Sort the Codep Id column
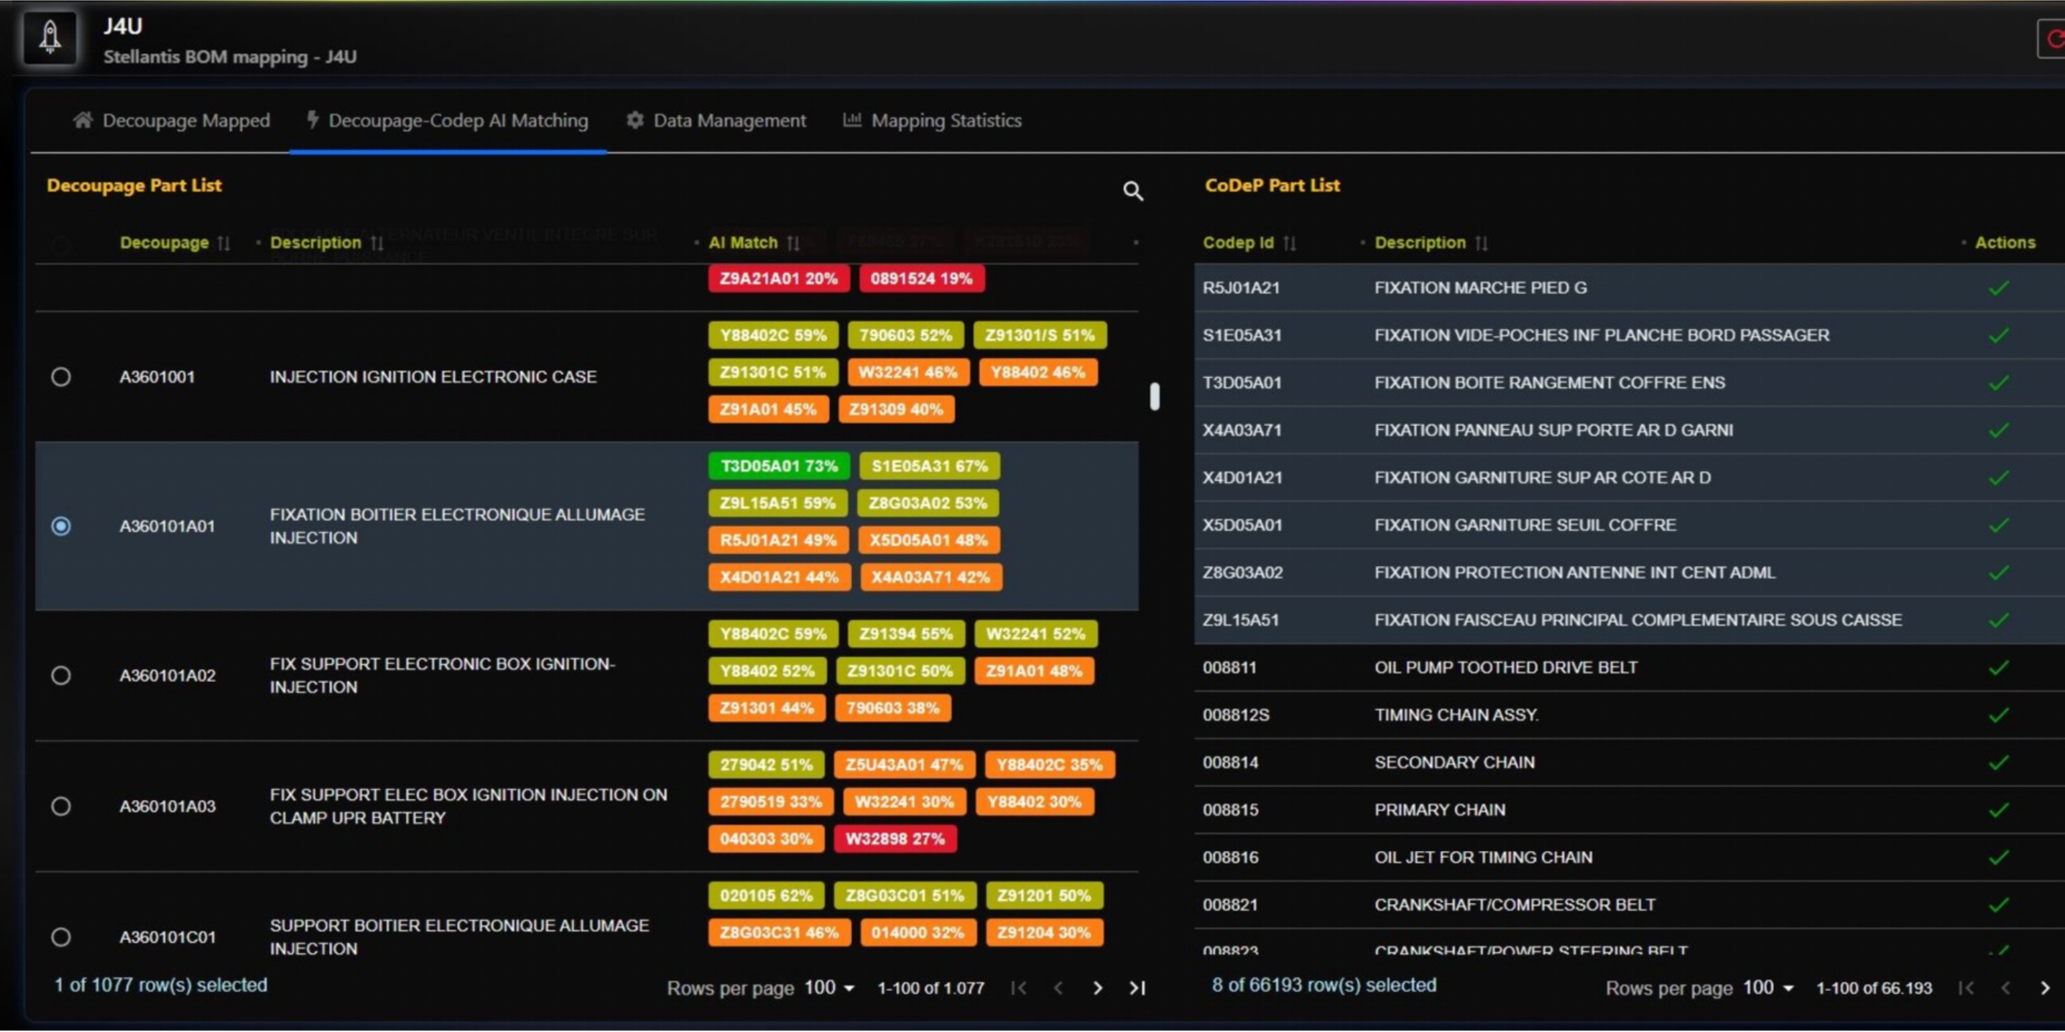 (x=1289, y=243)
